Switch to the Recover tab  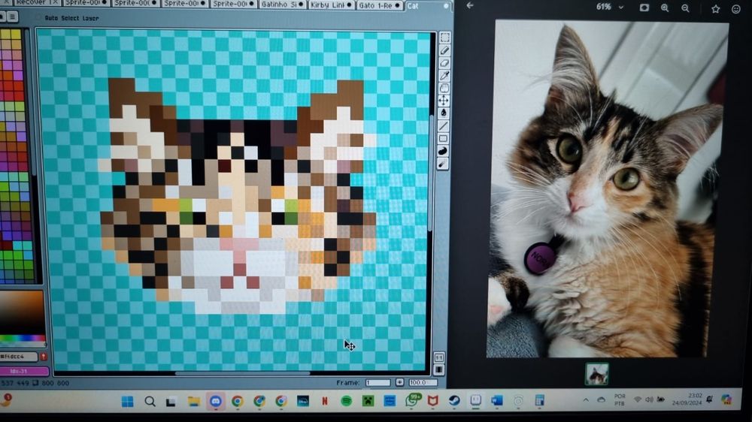[x=36, y=2]
